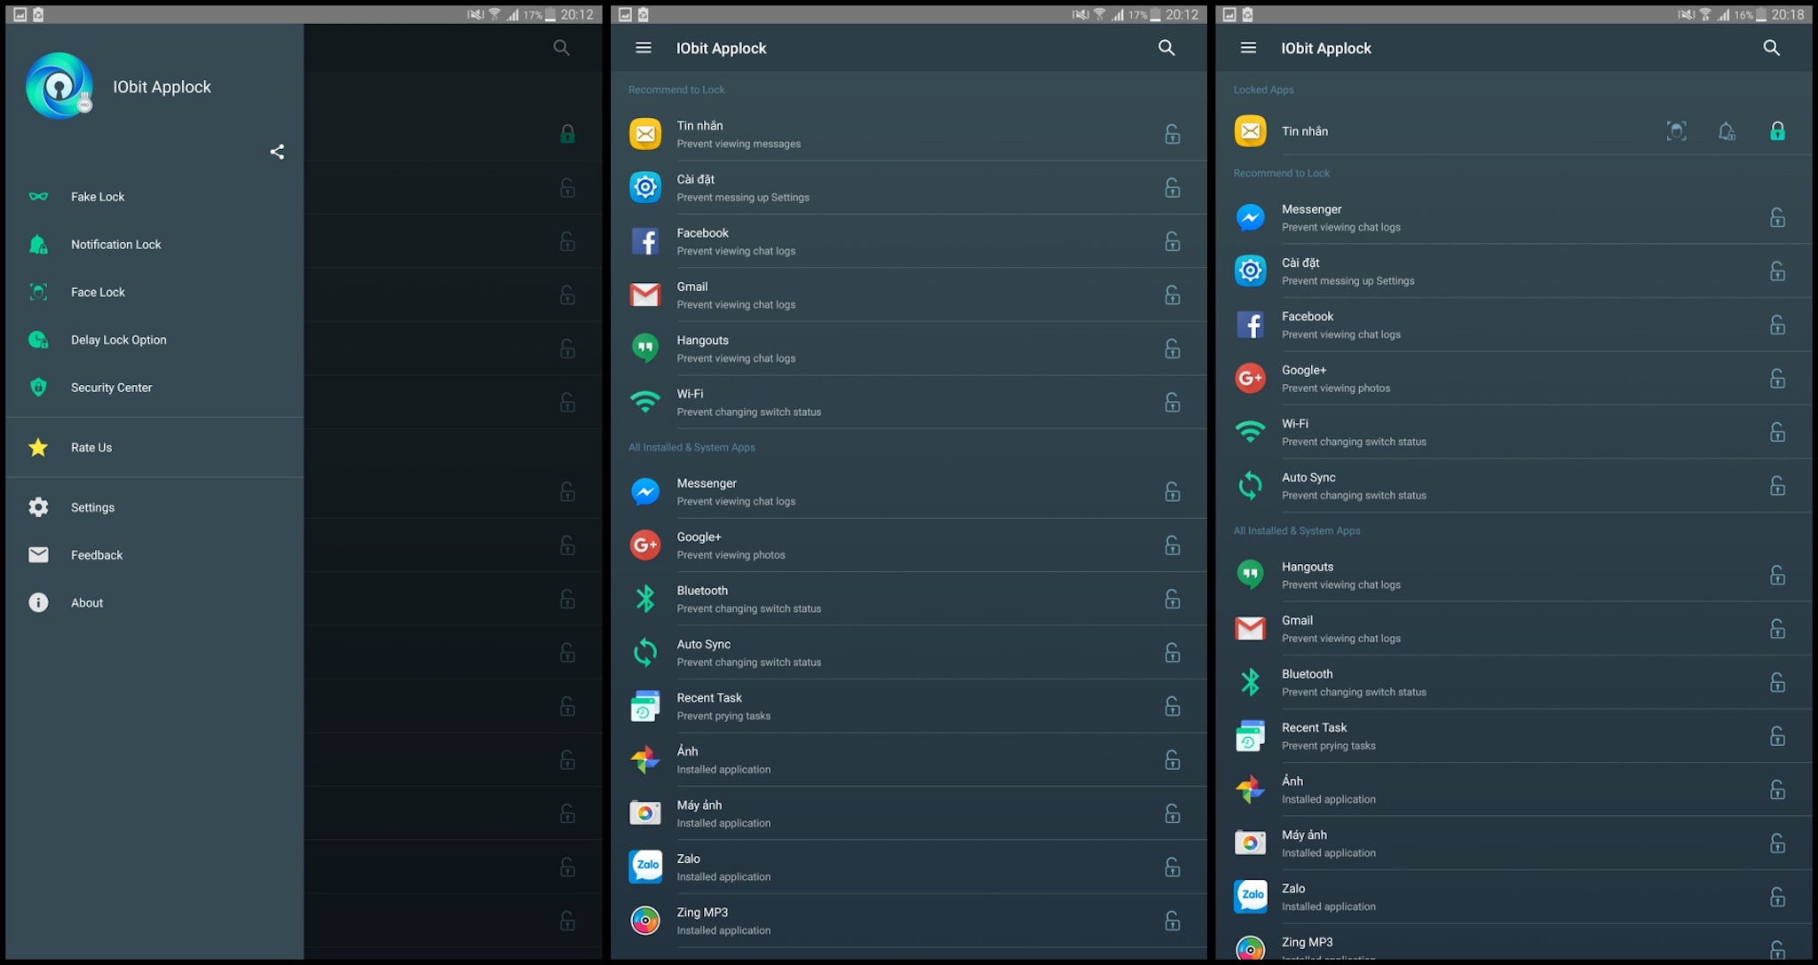
Task: Unlock Tin nhắn via its green padlock, right screen
Action: 1777,131
